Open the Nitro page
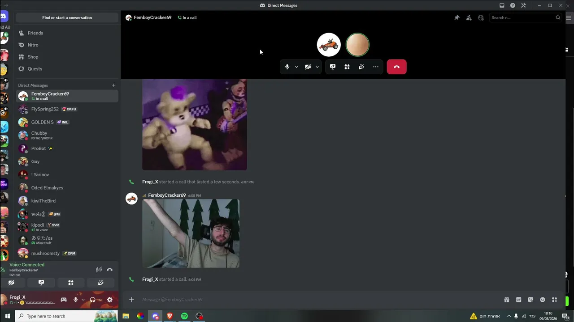 click(x=67, y=45)
